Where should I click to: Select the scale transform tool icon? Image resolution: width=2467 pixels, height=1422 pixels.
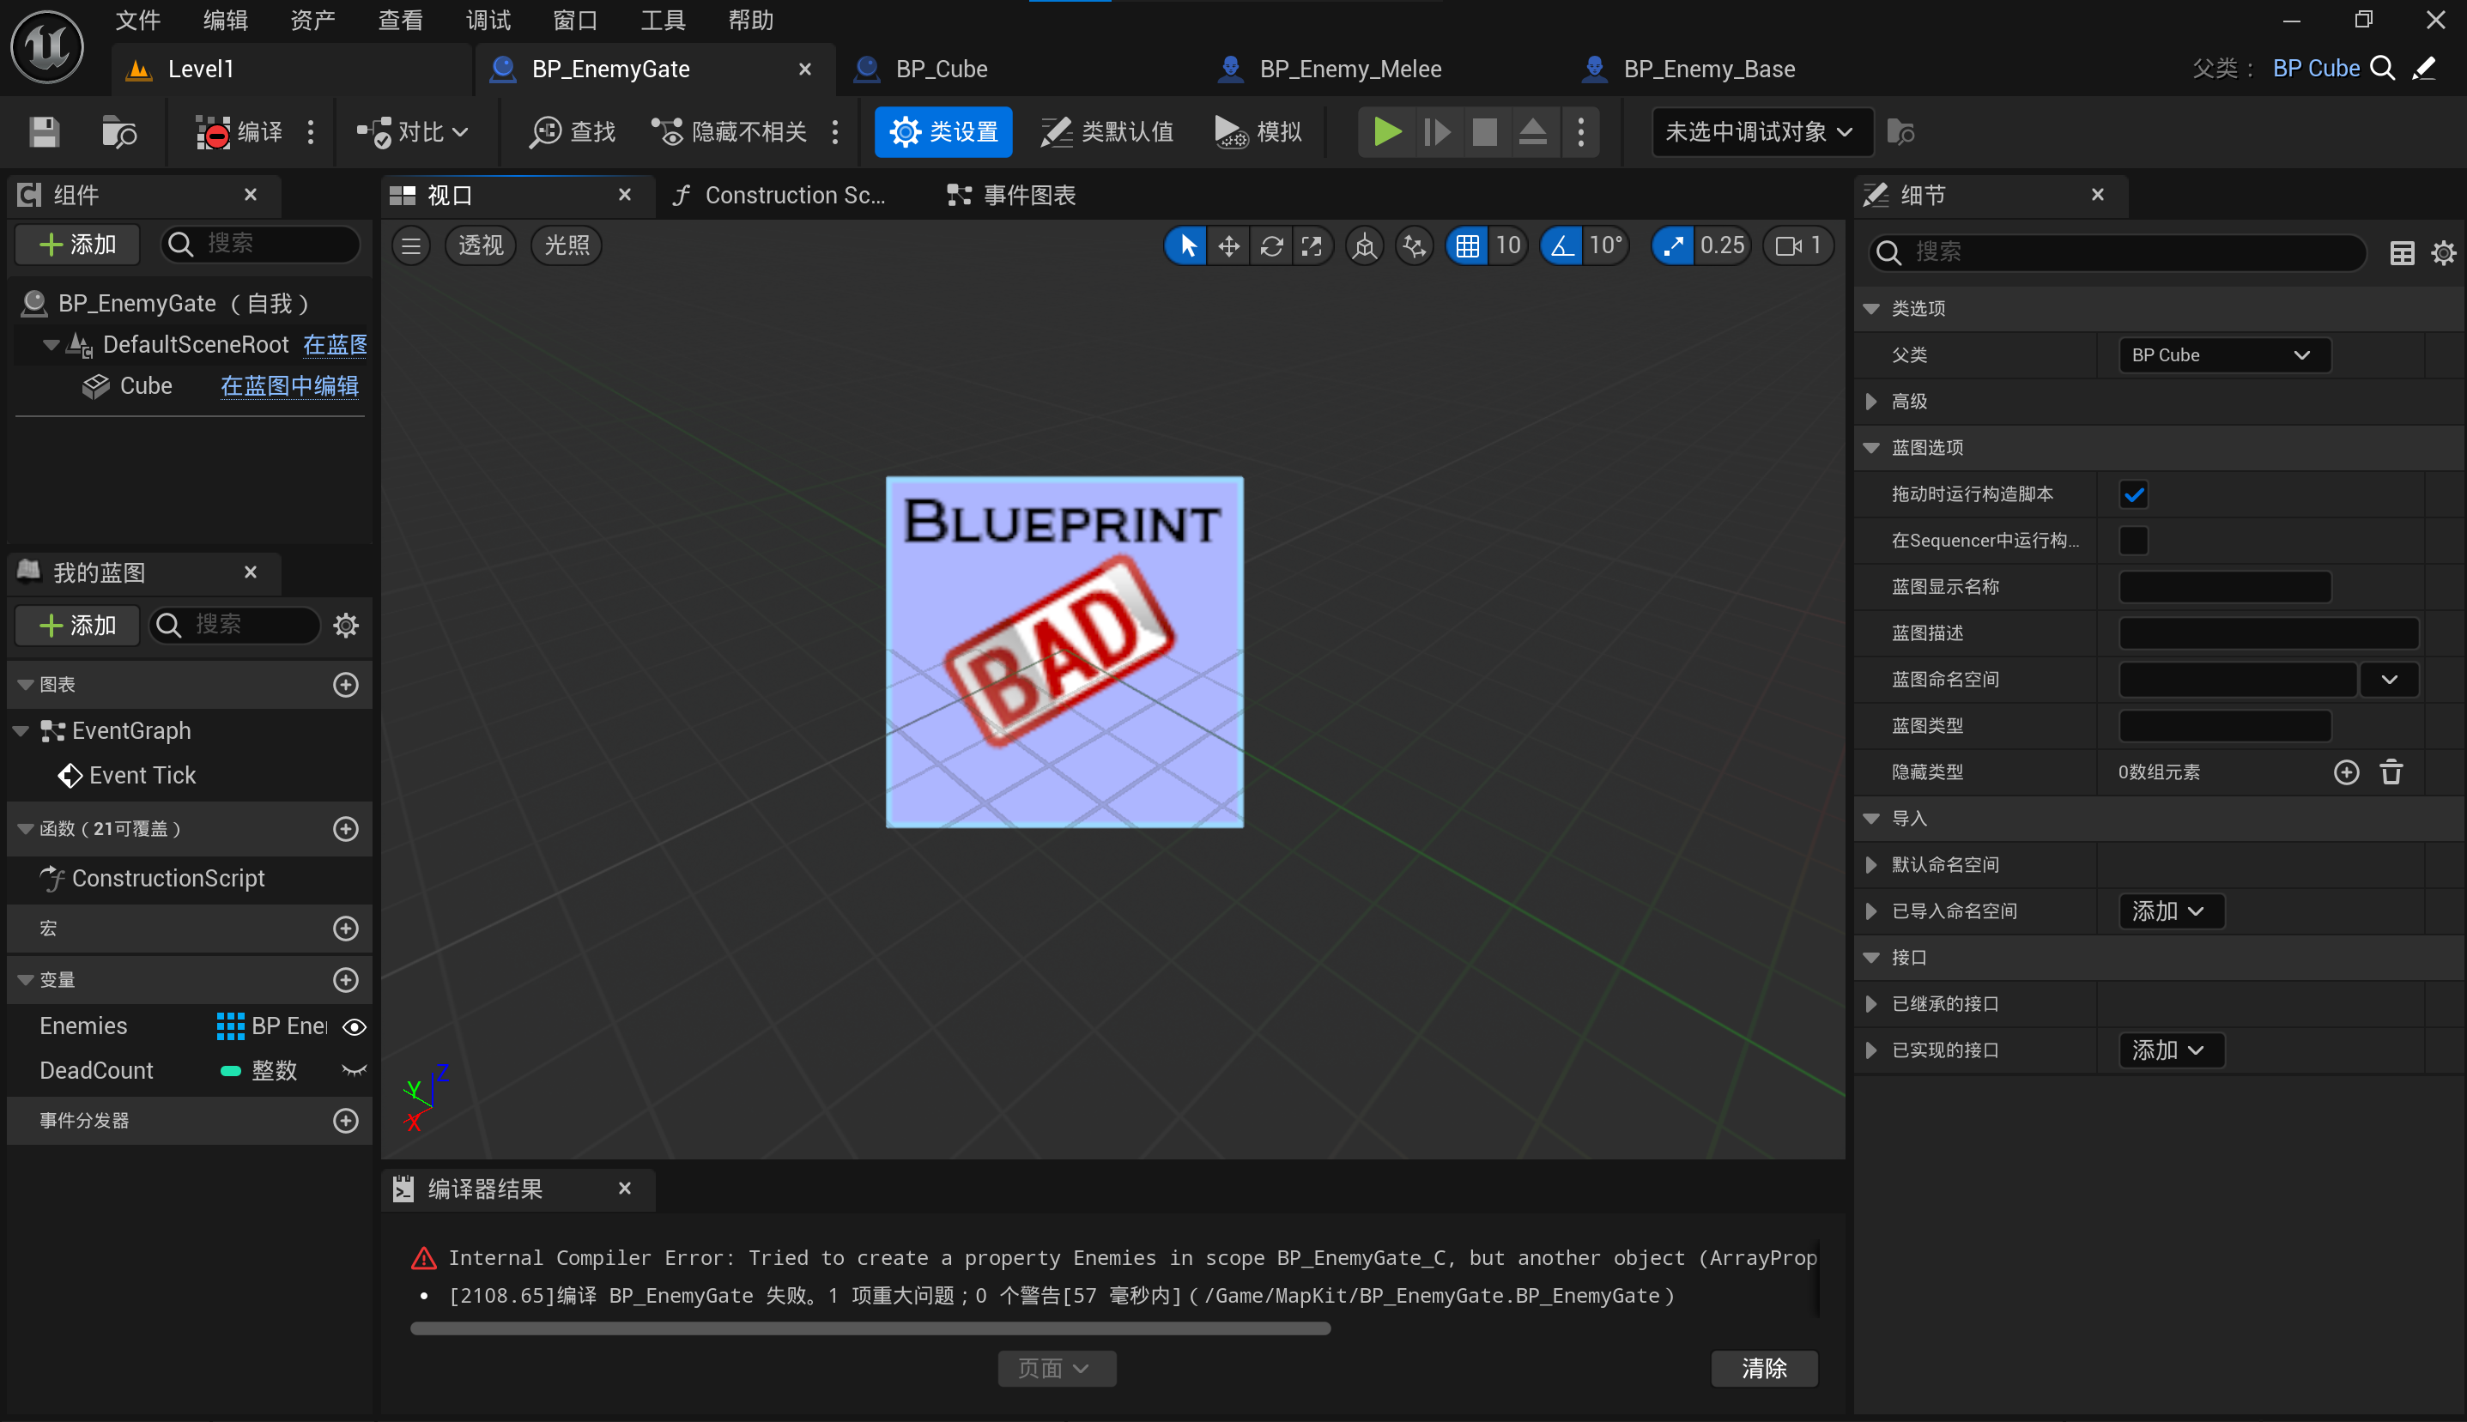[1312, 246]
